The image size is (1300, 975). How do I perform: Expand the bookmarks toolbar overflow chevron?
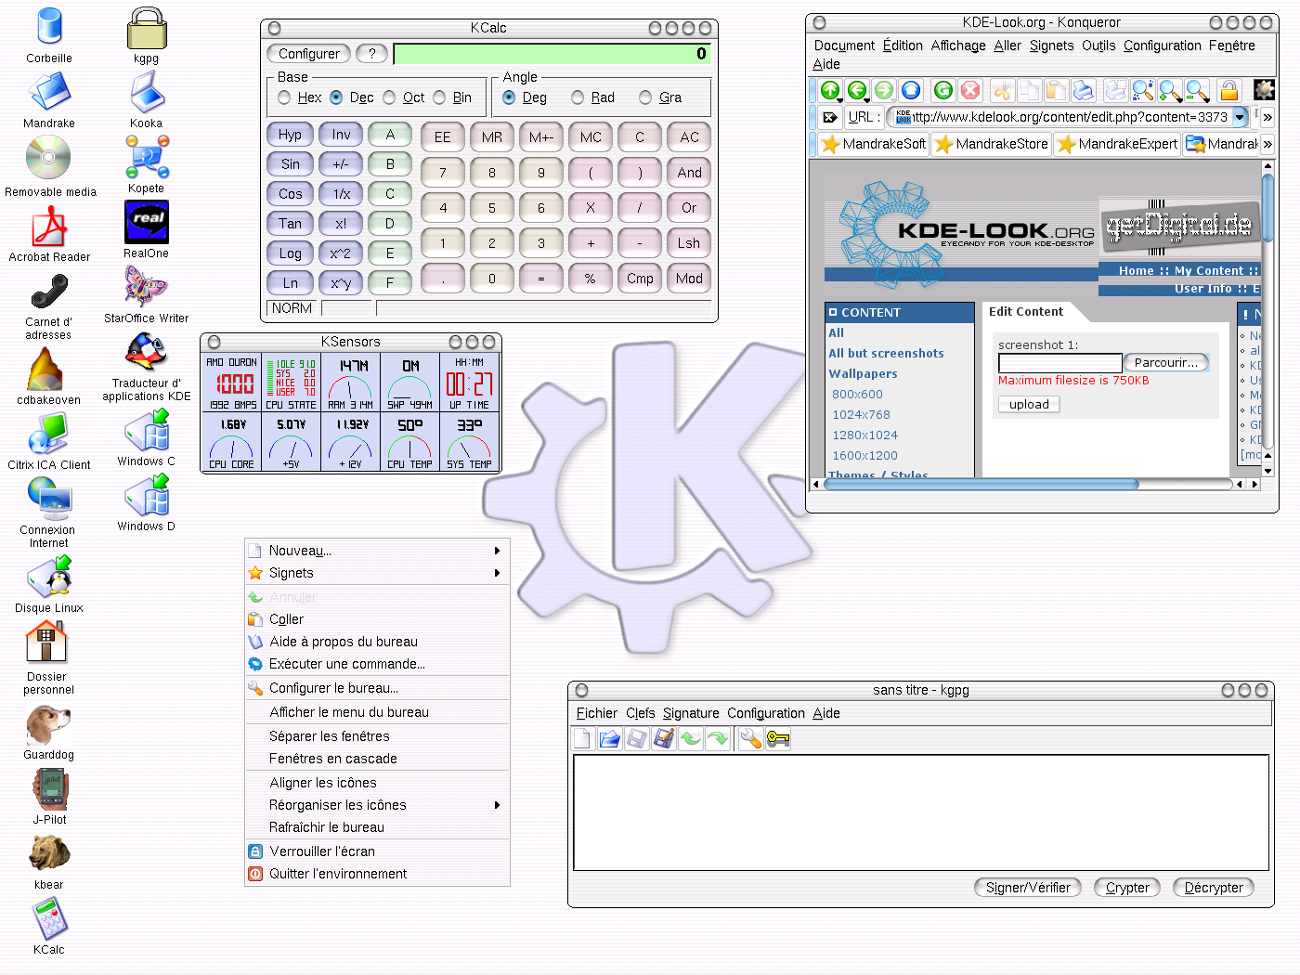pyautogui.click(x=1267, y=144)
